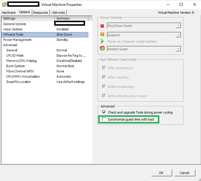The height and width of the screenshot is (181, 201).
Task: Toggle the Before suspending checkbox
Action: [104, 86]
